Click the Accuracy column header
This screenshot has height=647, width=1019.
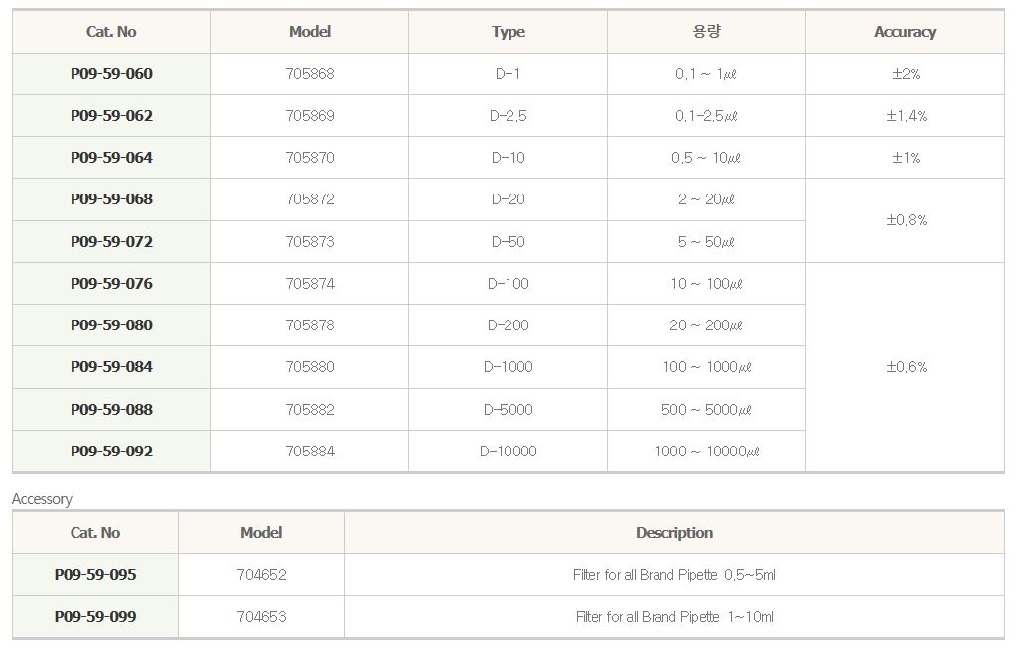(x=905, y=32)
